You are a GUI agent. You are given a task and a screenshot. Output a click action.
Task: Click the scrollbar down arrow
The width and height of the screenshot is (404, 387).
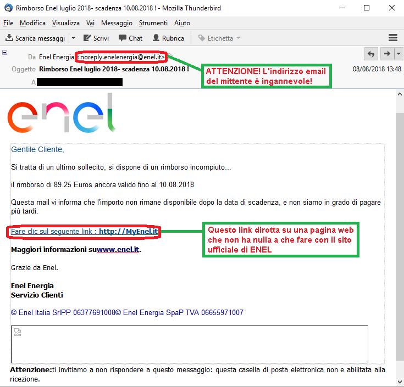(x=400, y=382)
